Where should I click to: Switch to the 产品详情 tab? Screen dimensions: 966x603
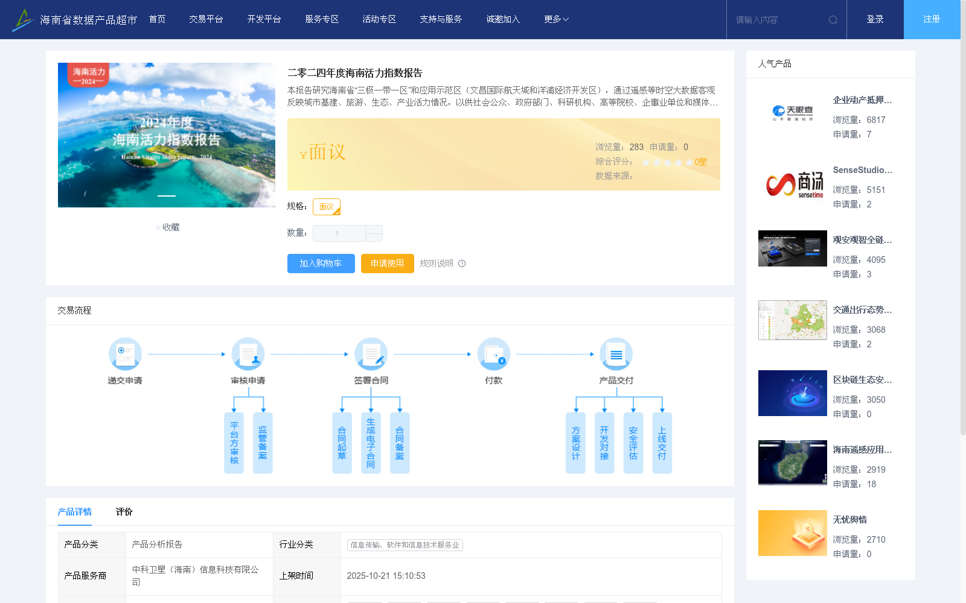coord(75,512)
